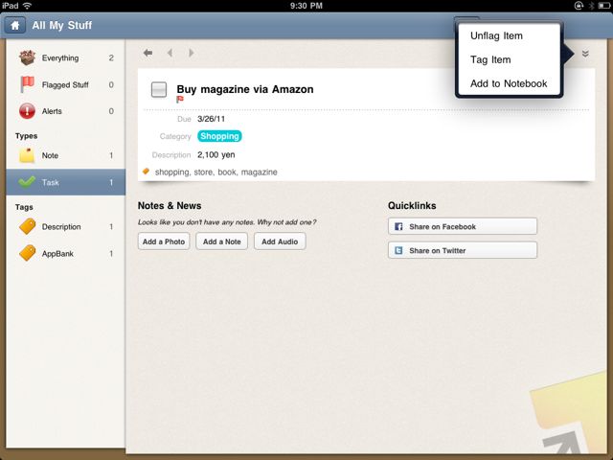Click the Flagged Stuff count 0
This screenshot has height=460, width=613.
pos(111,84)
